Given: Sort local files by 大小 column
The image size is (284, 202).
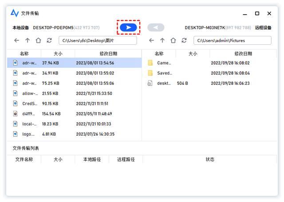Looking at the screenshot, I should [58, 54].
